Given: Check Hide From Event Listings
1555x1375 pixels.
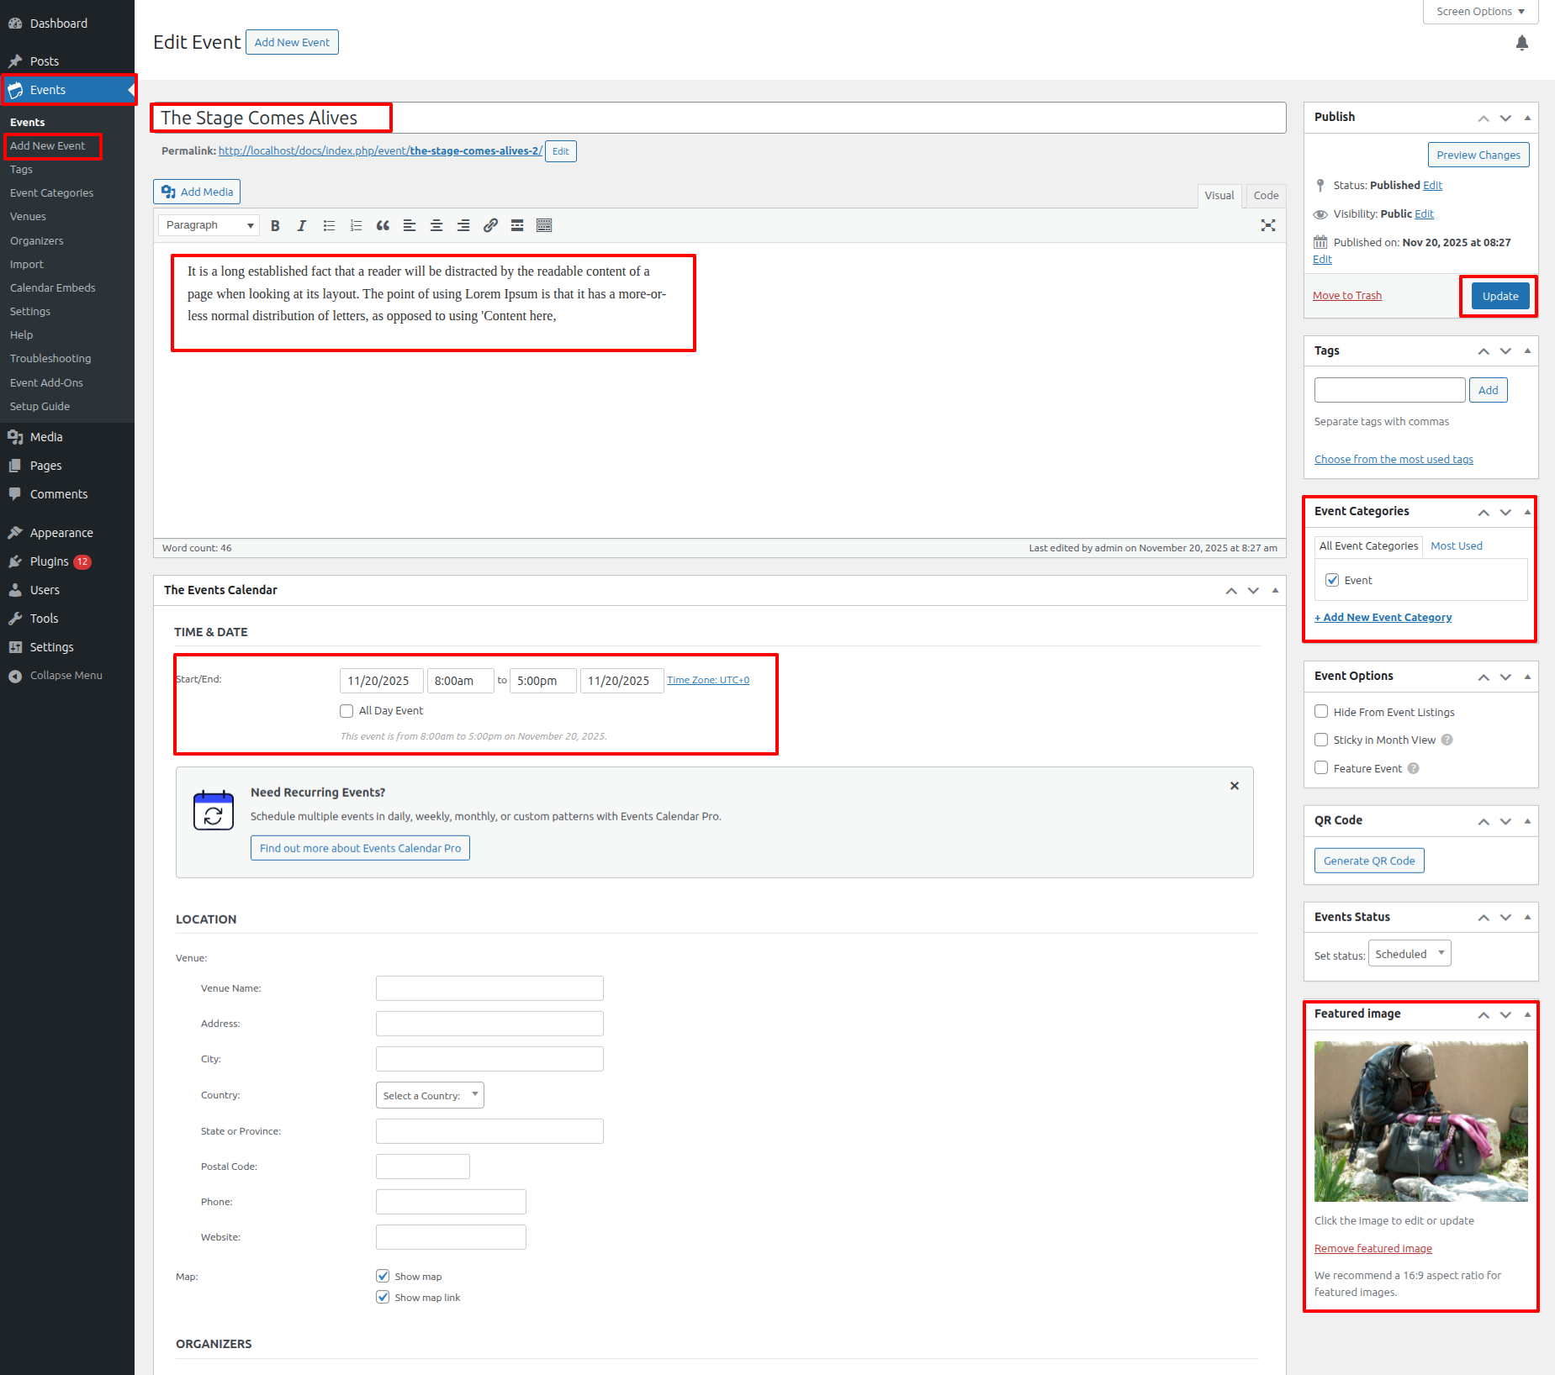Looking at the screenshot, I should point(1321,712).
